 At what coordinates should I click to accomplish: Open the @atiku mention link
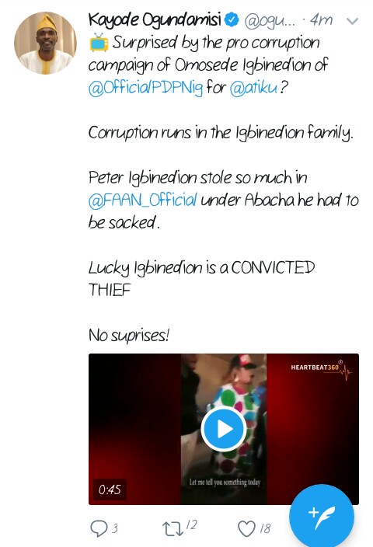coord(253,88)
